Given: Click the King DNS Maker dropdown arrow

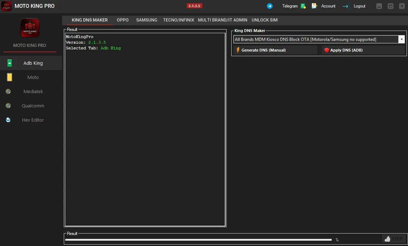Looking at the screenshot, I should [402, 39].
